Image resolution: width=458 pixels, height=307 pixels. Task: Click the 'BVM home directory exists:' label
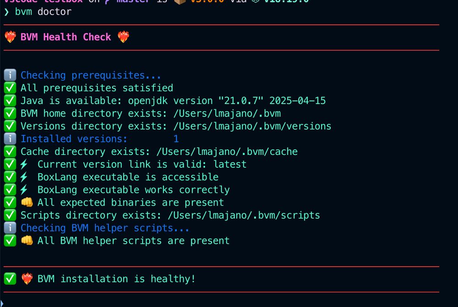[x=94, y=113]
